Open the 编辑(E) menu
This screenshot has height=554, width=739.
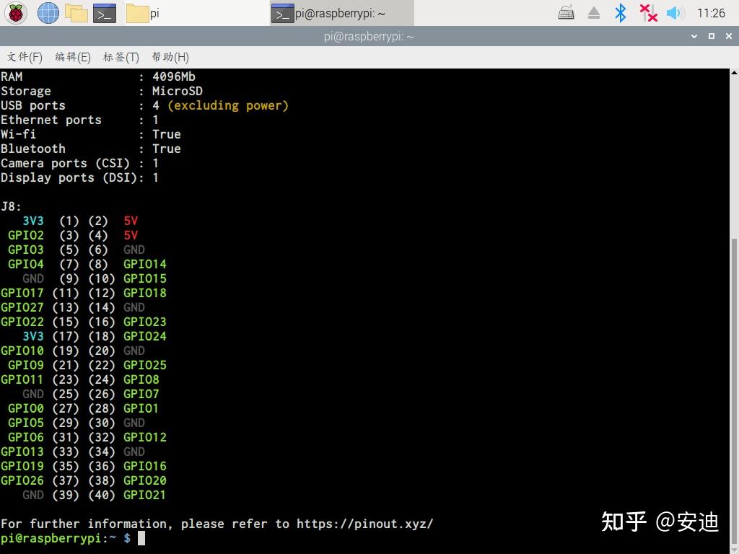tap(72, 57)
